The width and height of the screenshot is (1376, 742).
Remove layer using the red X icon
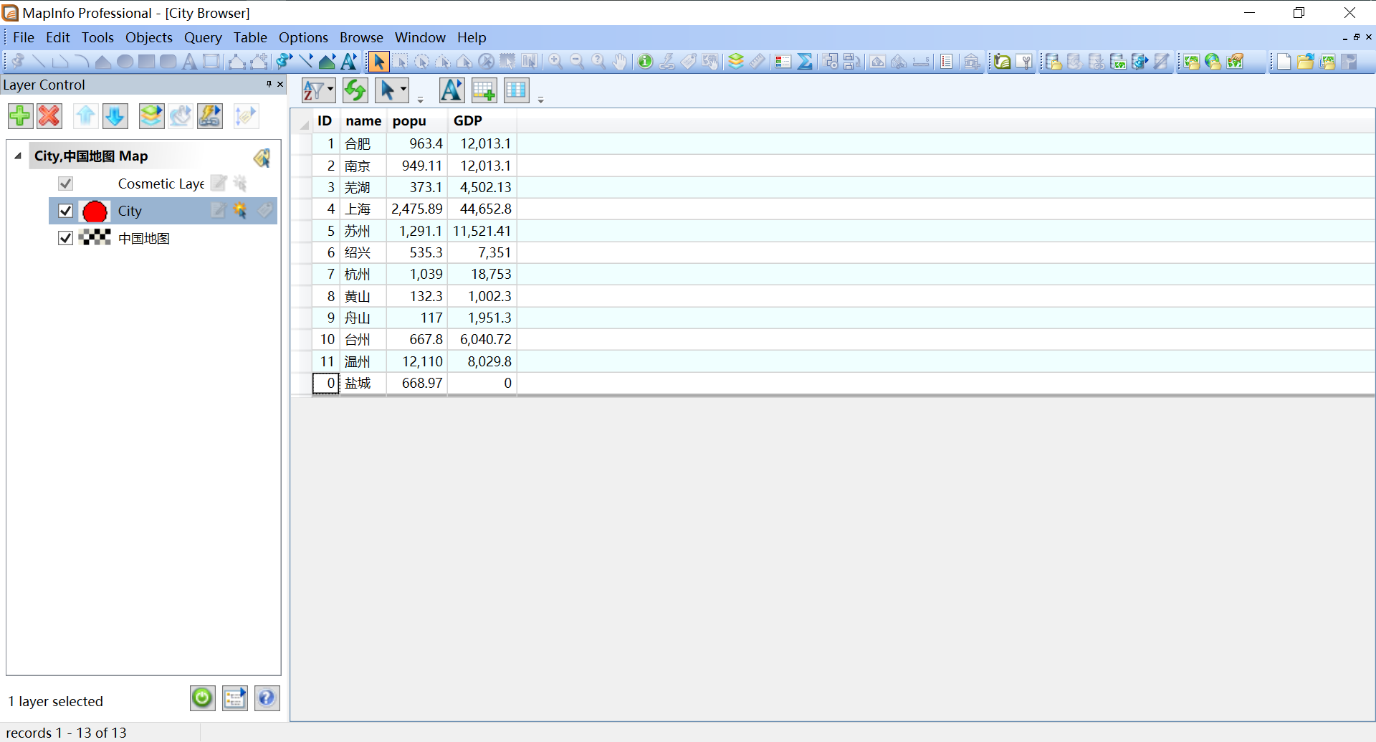coord(49,115)
